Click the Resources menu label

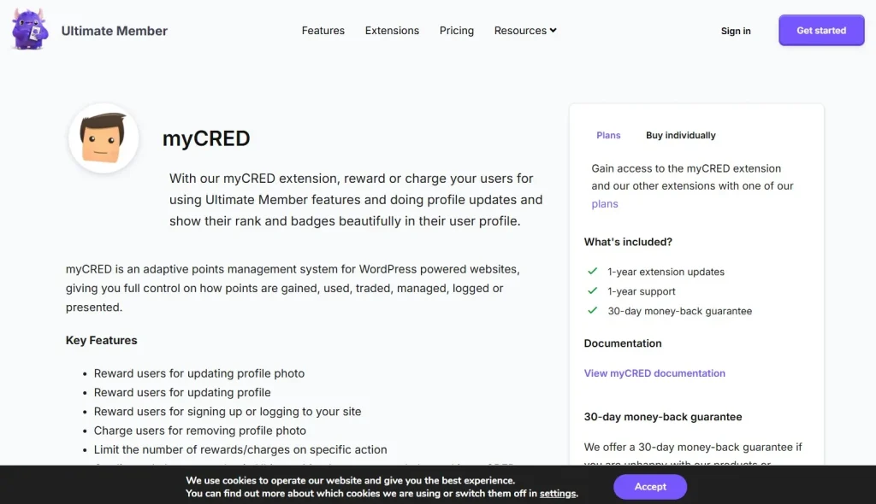coord(520,31)
